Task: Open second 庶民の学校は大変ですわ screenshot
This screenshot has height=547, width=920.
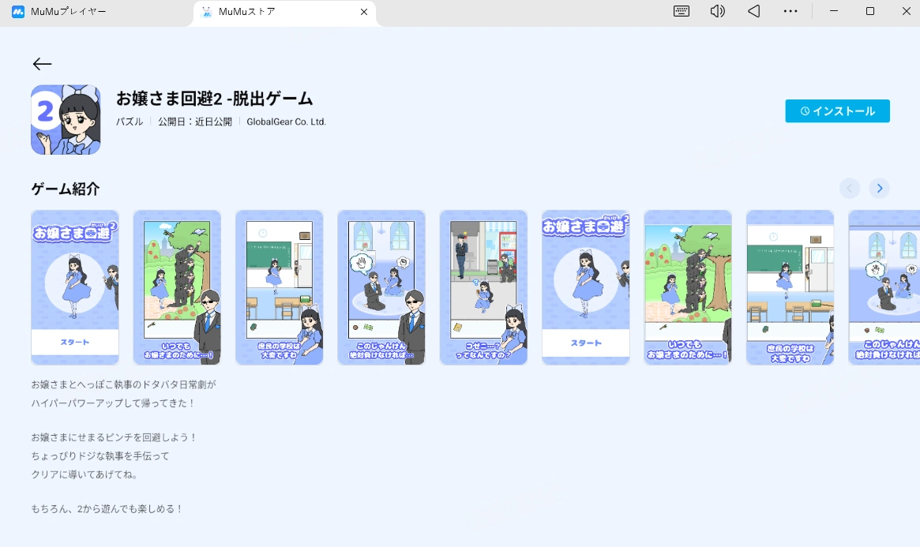Action: (790, 287)
